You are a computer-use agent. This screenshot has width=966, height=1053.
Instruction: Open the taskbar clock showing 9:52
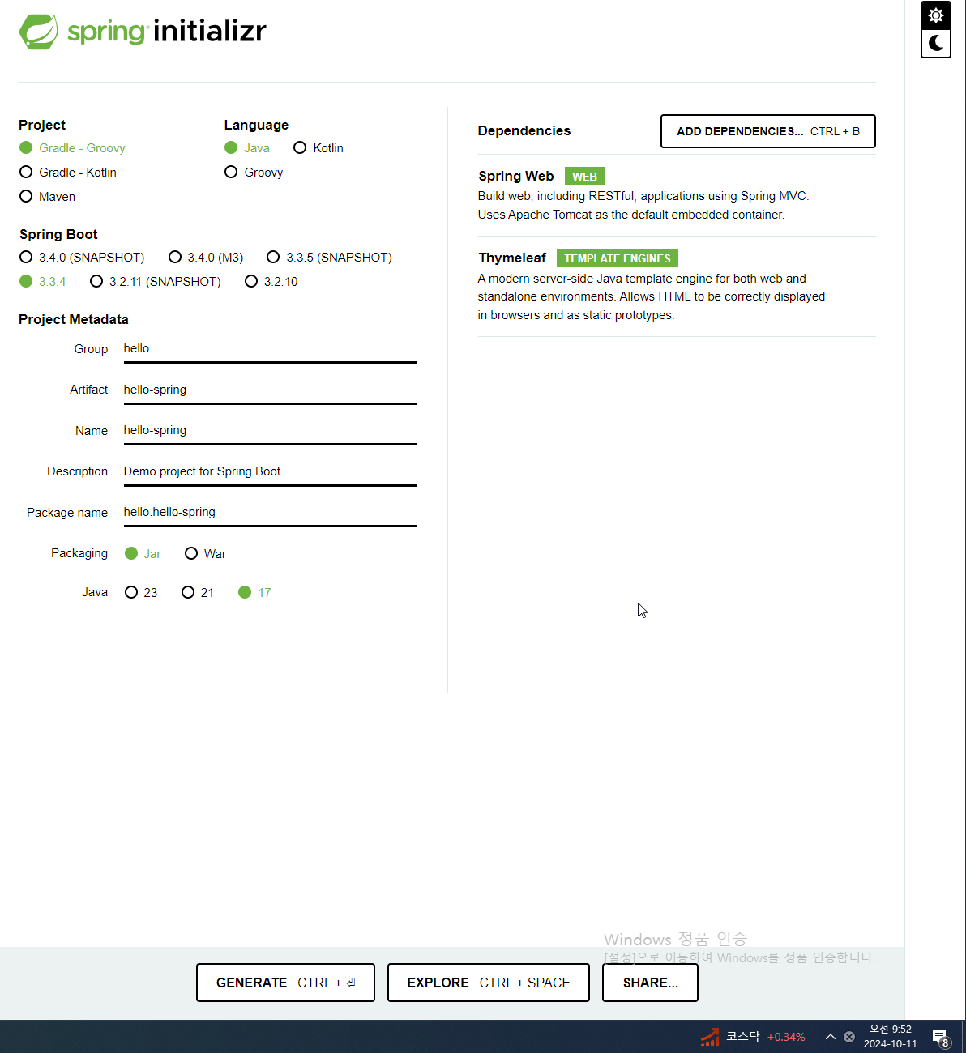point(890,1036)
